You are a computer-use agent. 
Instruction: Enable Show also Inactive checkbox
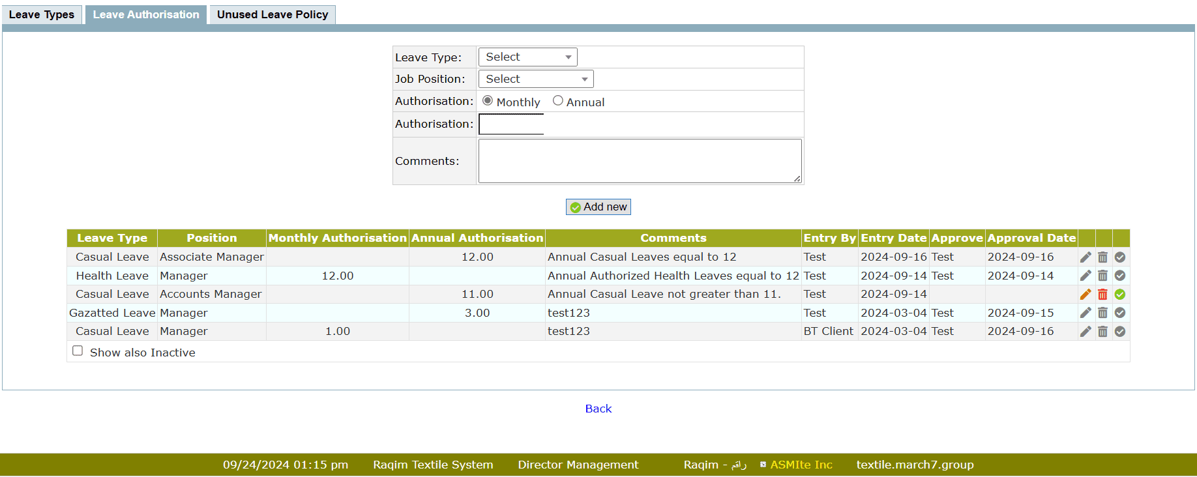(78, 351)
